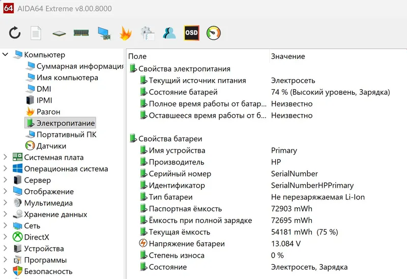Click the Refresh toolbar icon
The width and height of the screenshot is (407, 279).
tap(15, 33)
